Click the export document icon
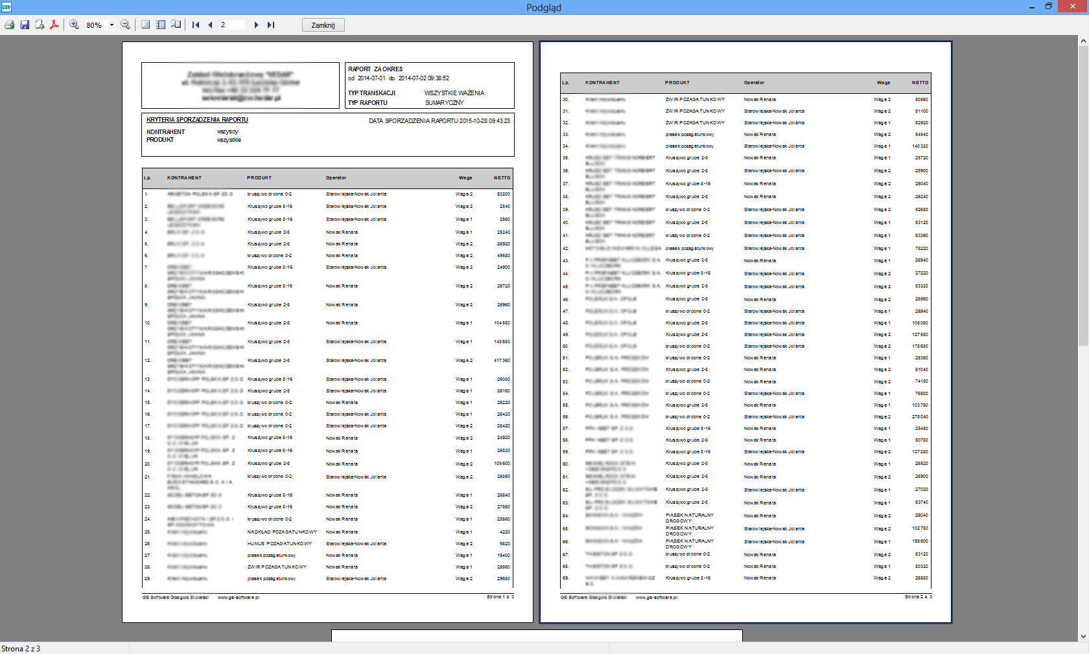 pyautogui.click(x=40, y=25)
